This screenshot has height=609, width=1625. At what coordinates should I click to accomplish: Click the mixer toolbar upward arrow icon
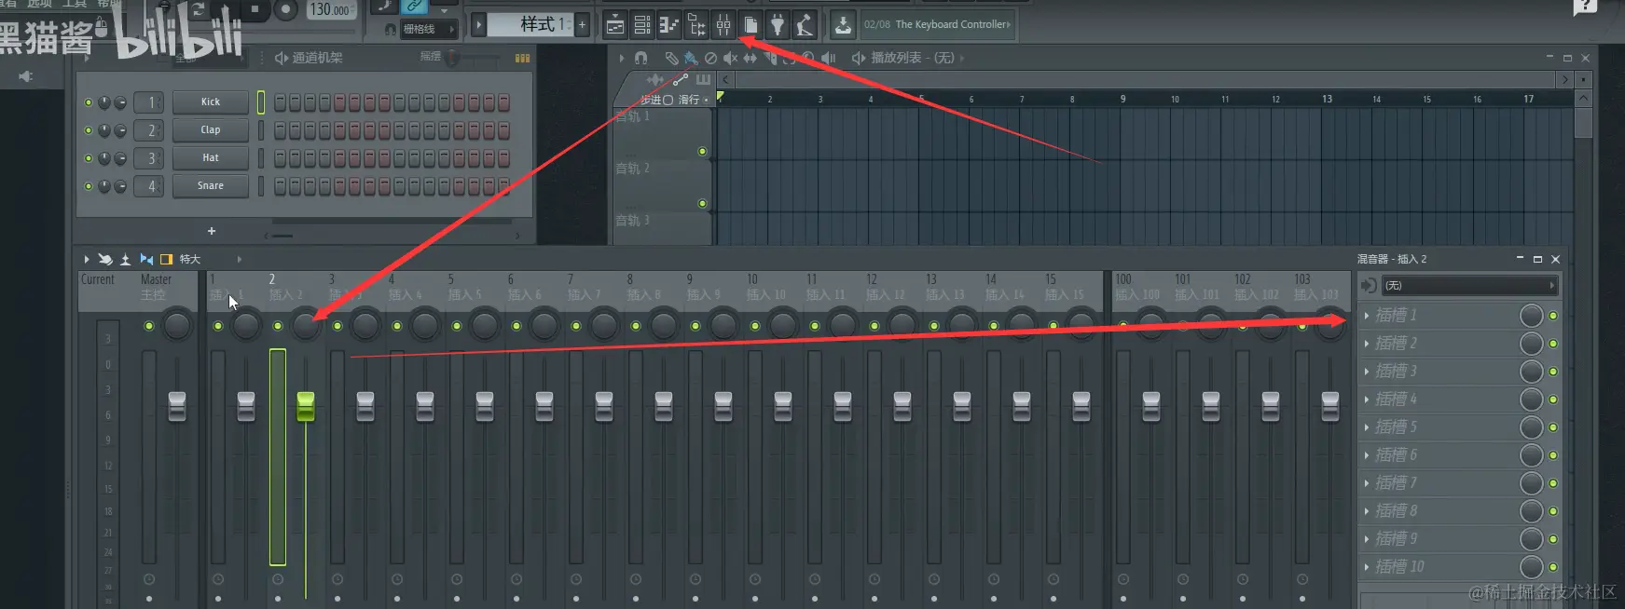(x=125, y=259)
